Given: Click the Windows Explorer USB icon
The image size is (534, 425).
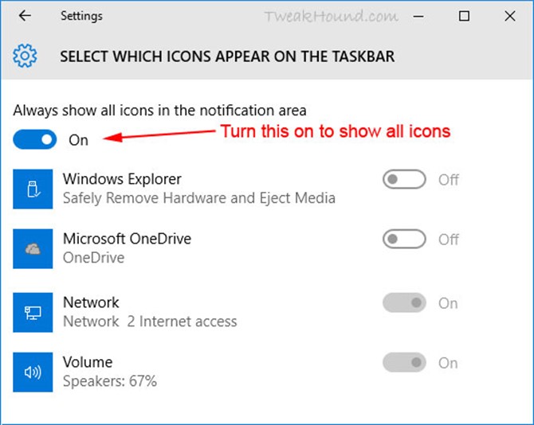Looking at the screenshot, I should tap(33, 189).
